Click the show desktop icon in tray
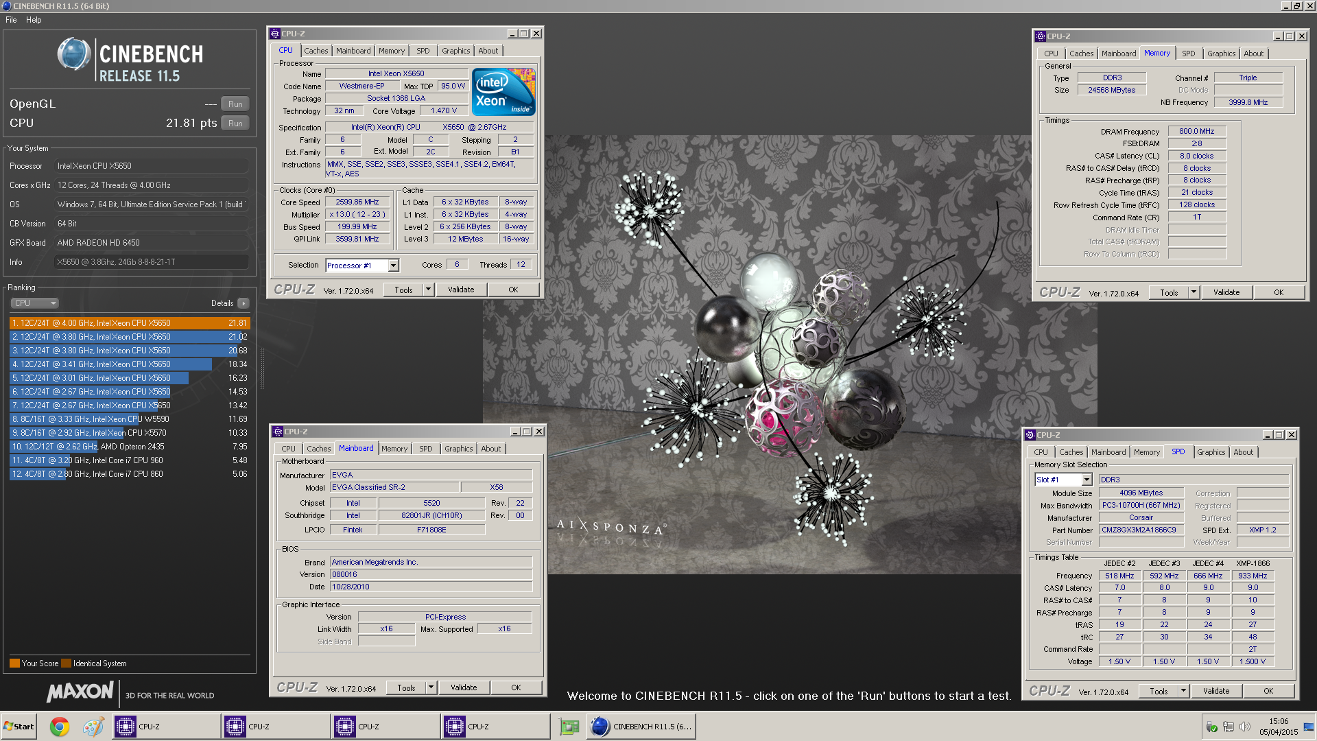Viewport: 1317px width, 741px height. [1309, 727]
